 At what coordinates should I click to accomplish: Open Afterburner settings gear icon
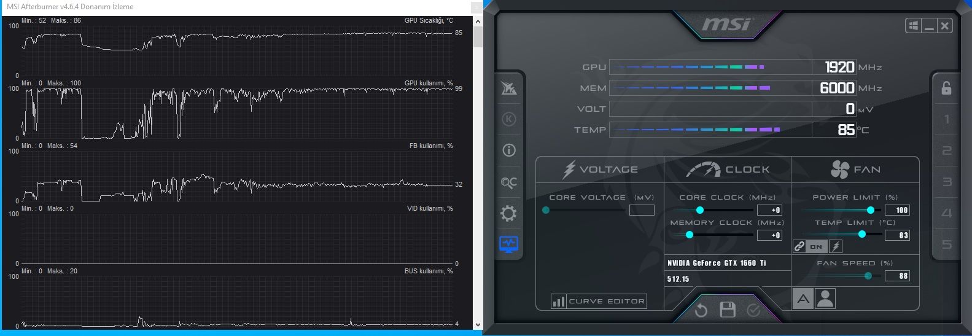coord(509,214)
